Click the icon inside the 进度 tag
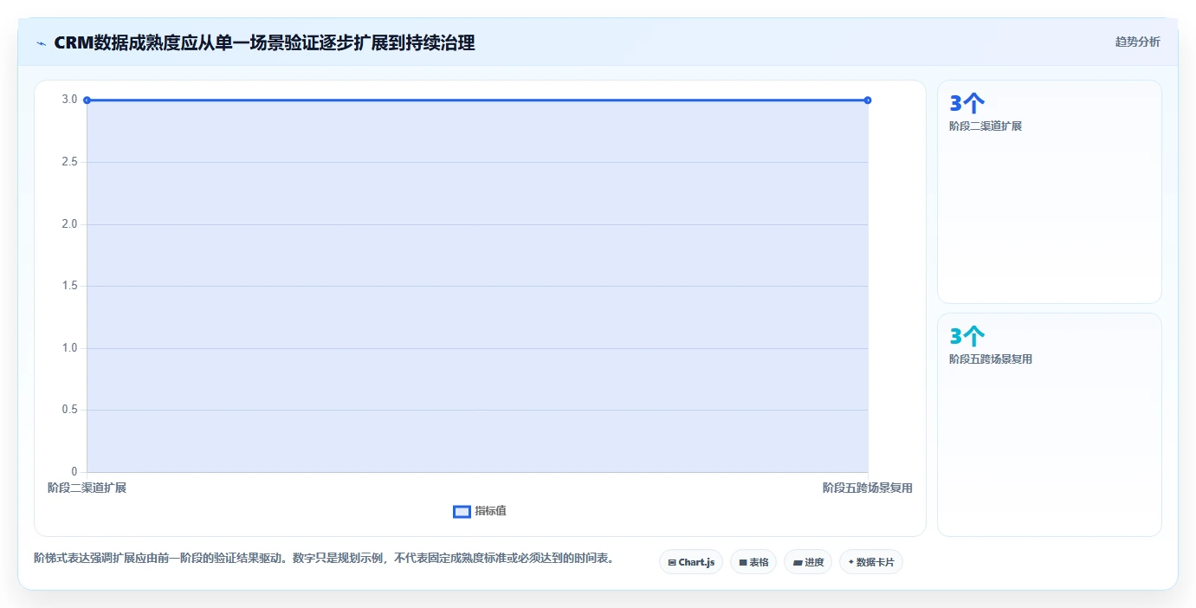Screen dimensions: 1196x608 798,563
